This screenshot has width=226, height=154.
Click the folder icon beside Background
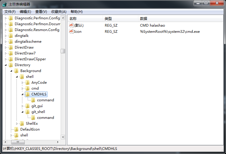(16, 71)
